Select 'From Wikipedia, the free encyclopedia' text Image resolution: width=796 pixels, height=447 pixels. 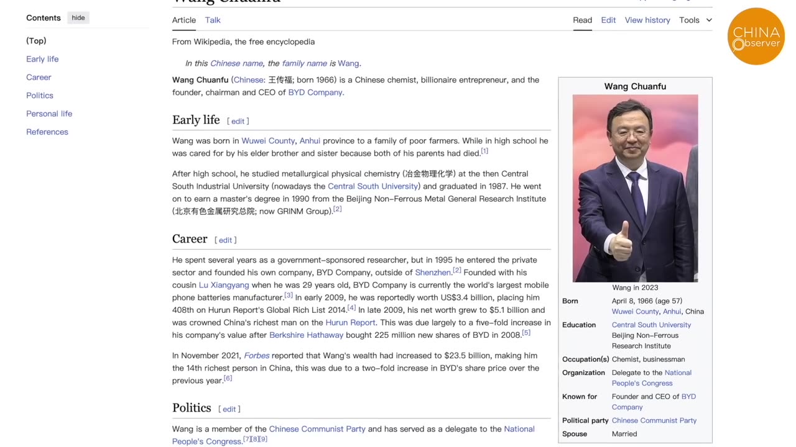coord(243,42)
